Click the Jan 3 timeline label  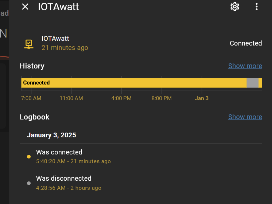point(202,98)
